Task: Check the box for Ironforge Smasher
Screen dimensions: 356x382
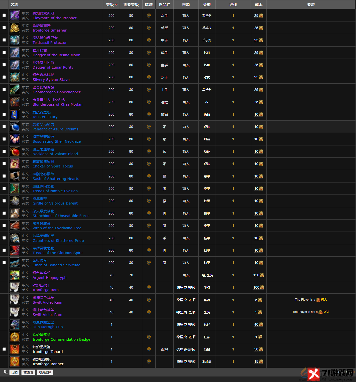Action: [4, 28]
